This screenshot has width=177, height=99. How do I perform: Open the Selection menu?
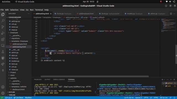coord(14,10)
